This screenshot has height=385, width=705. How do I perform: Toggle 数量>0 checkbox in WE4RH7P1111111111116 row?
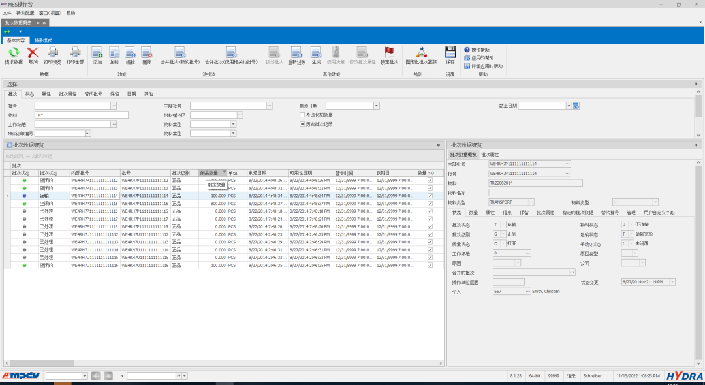(430, 211)
